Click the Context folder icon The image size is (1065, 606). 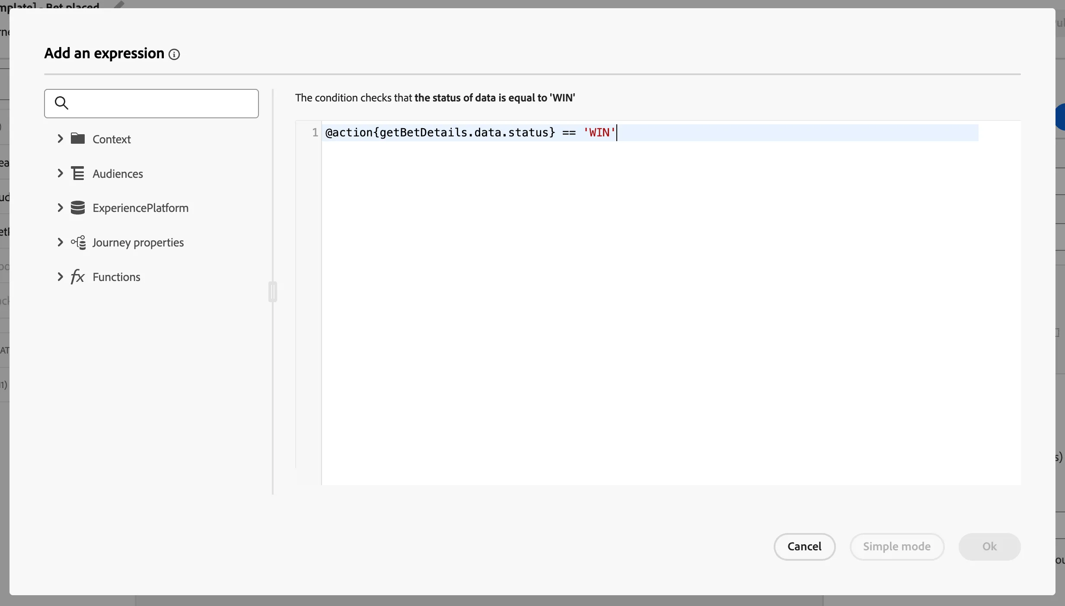pos(78,139)
